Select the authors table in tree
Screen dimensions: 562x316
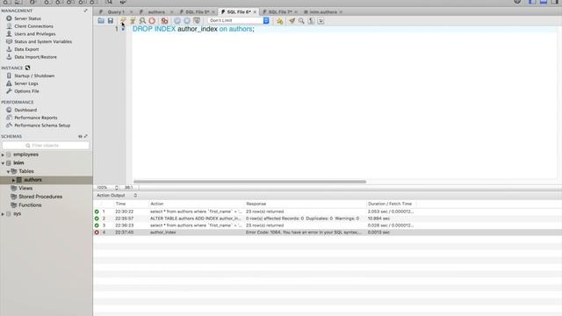(x=32, y=180)
